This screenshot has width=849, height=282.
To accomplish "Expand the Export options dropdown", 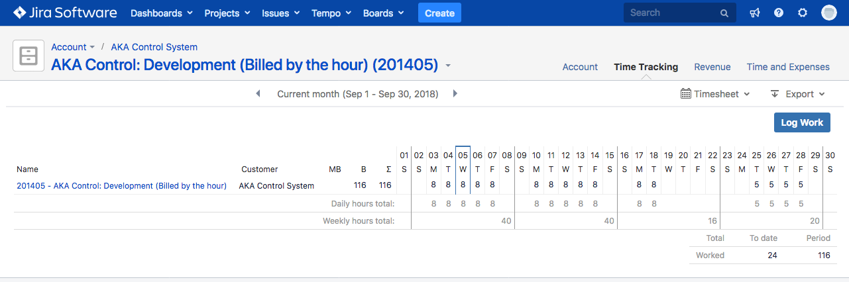I will [798, 94].
